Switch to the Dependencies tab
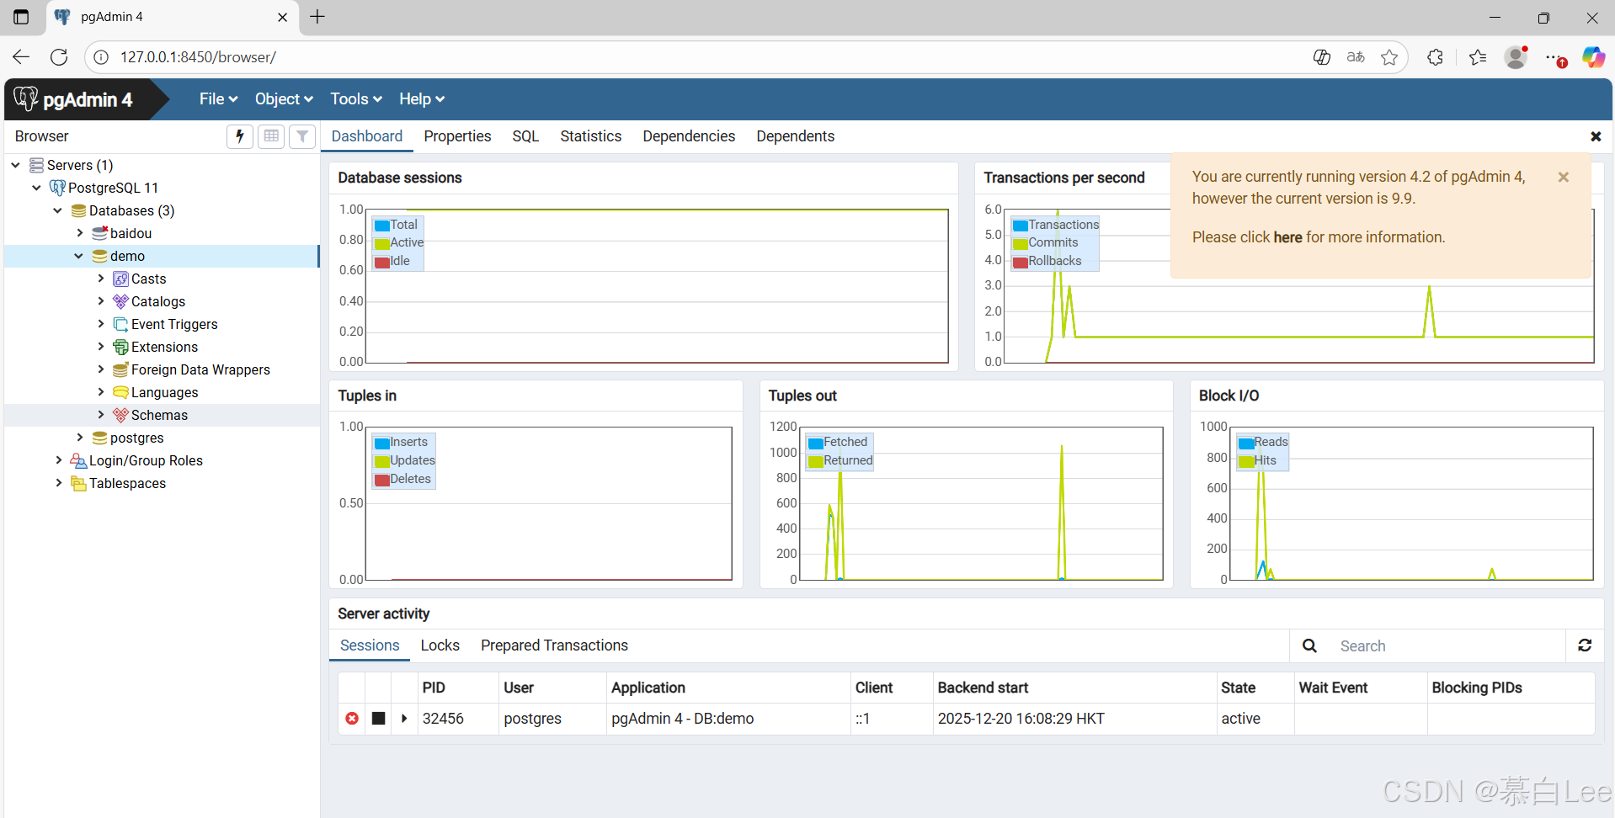Image resolution: width=1615 pixels, height=818 pixels. tap(689, 136)
